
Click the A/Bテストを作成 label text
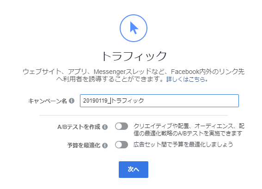coord(79,127)
